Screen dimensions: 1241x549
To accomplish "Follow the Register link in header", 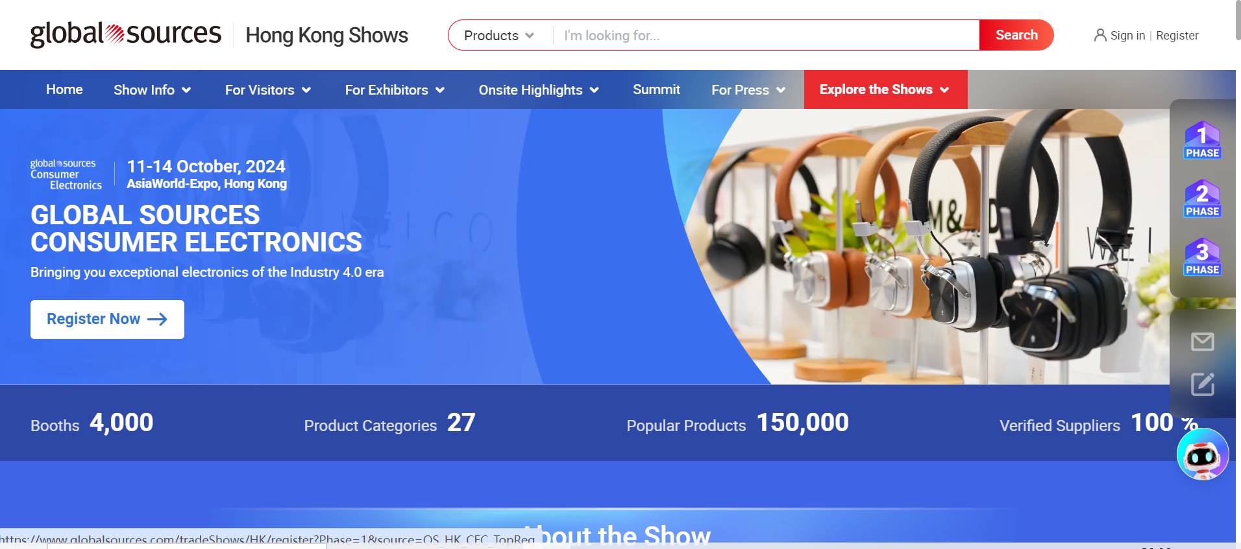I will [1177, 36].
